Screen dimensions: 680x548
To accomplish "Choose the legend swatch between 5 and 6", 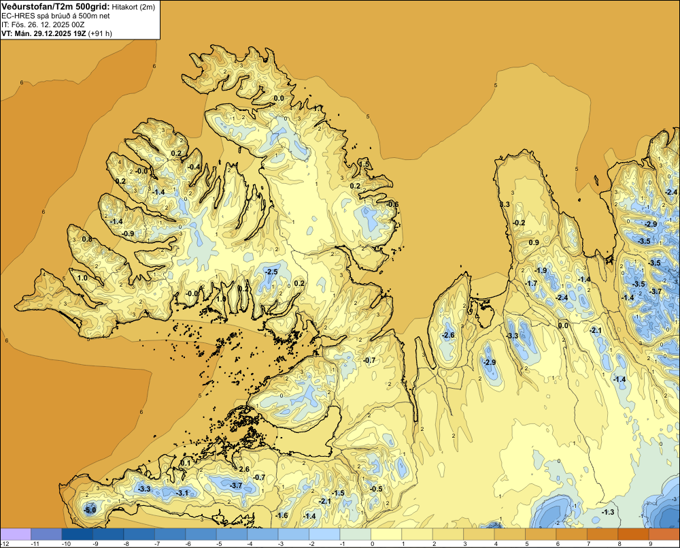I will [x=541, y=534].
